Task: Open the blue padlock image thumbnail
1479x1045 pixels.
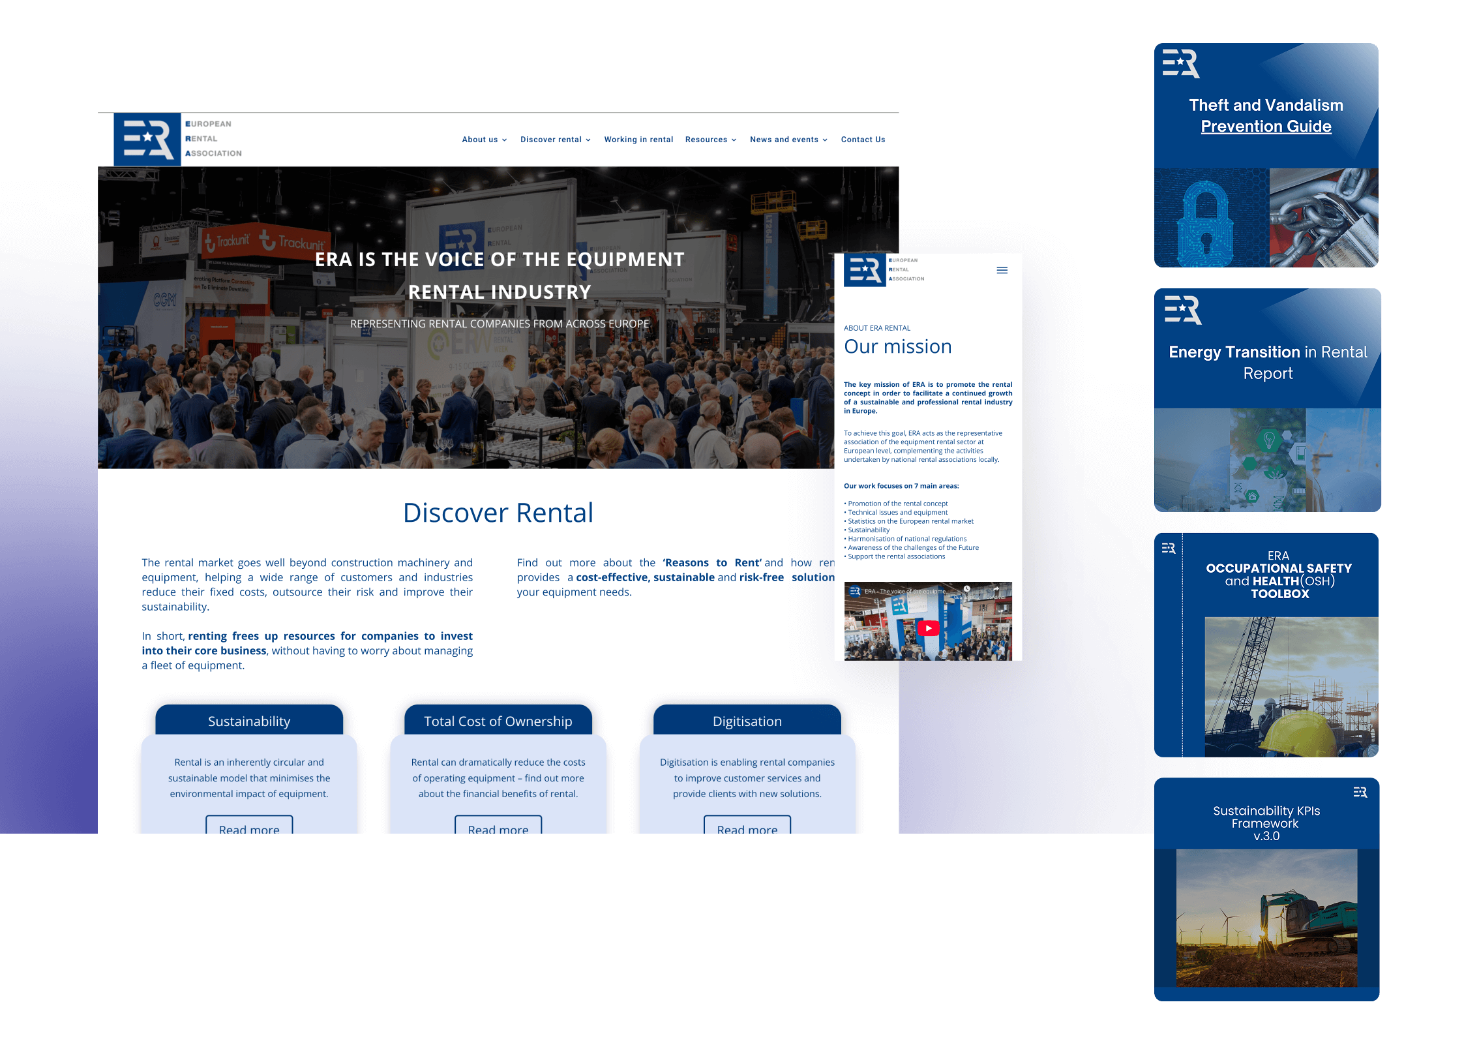Action: [x=1211, y=218]
